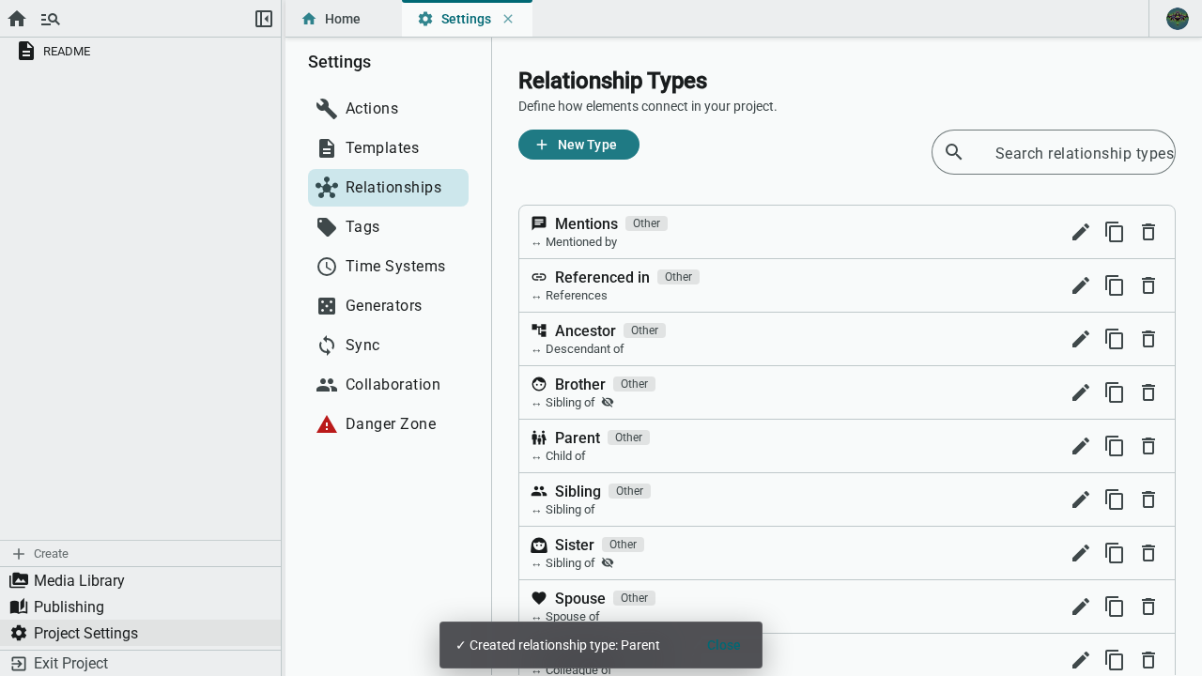Click the magnifier icon in search box
The image size is (1202, 676).
954,152
